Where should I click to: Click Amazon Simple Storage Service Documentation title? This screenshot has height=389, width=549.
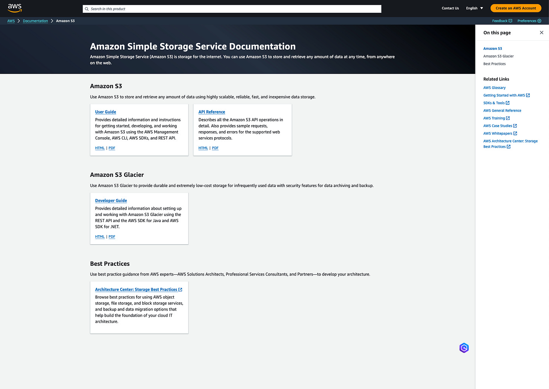(193, 46)
